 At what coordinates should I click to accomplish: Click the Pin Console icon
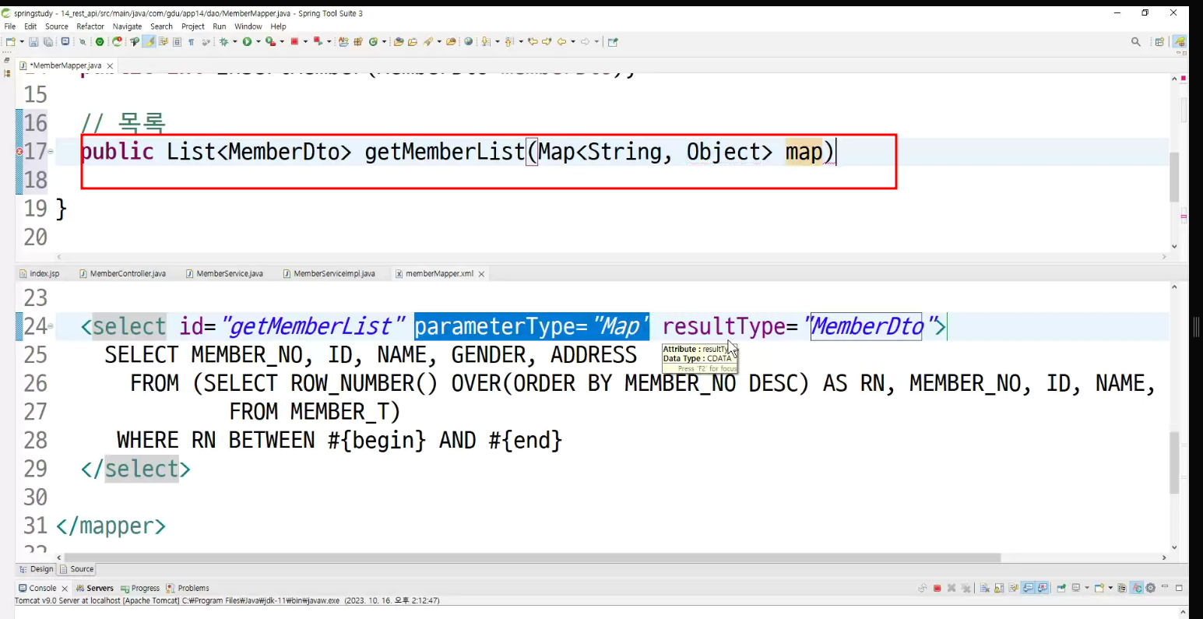click(1061, 588)
